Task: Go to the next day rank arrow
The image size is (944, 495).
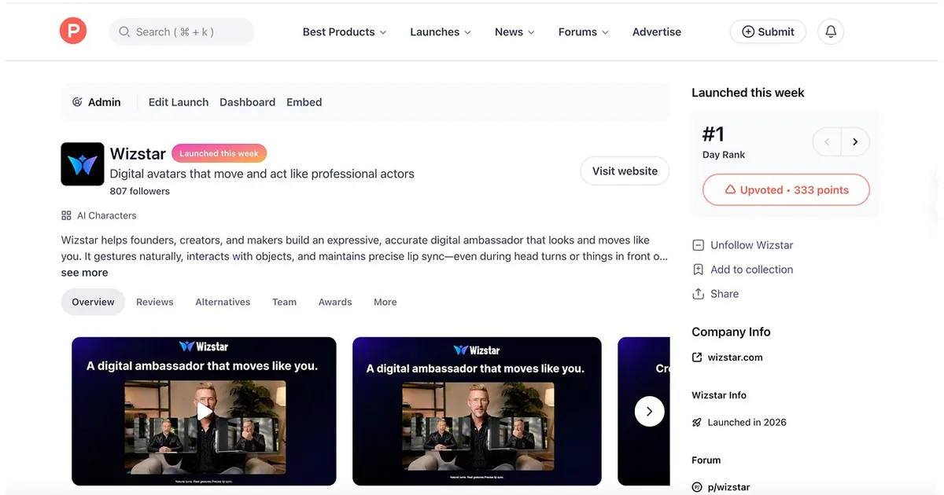Action: pos(855,142)
